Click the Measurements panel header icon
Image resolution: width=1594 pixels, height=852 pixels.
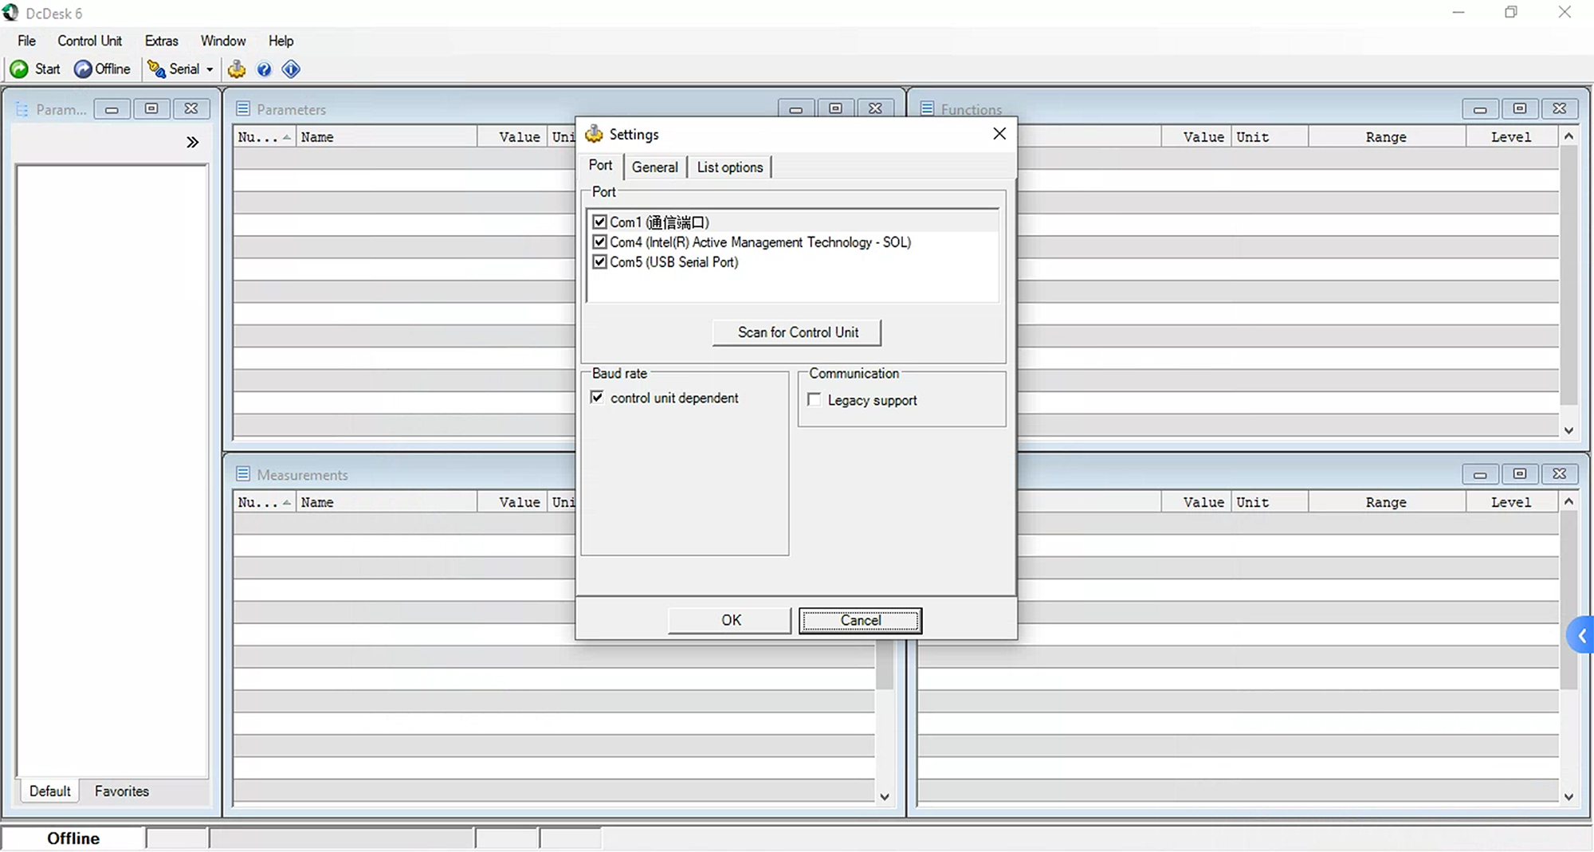(242, 473)
